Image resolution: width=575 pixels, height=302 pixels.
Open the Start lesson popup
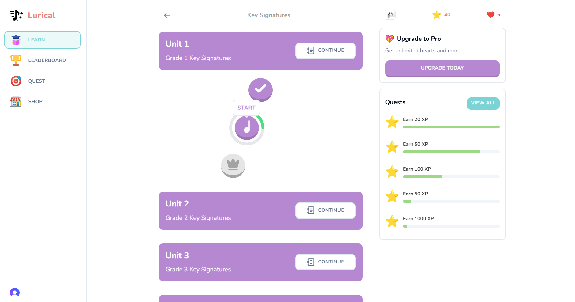tap(246, 108)
